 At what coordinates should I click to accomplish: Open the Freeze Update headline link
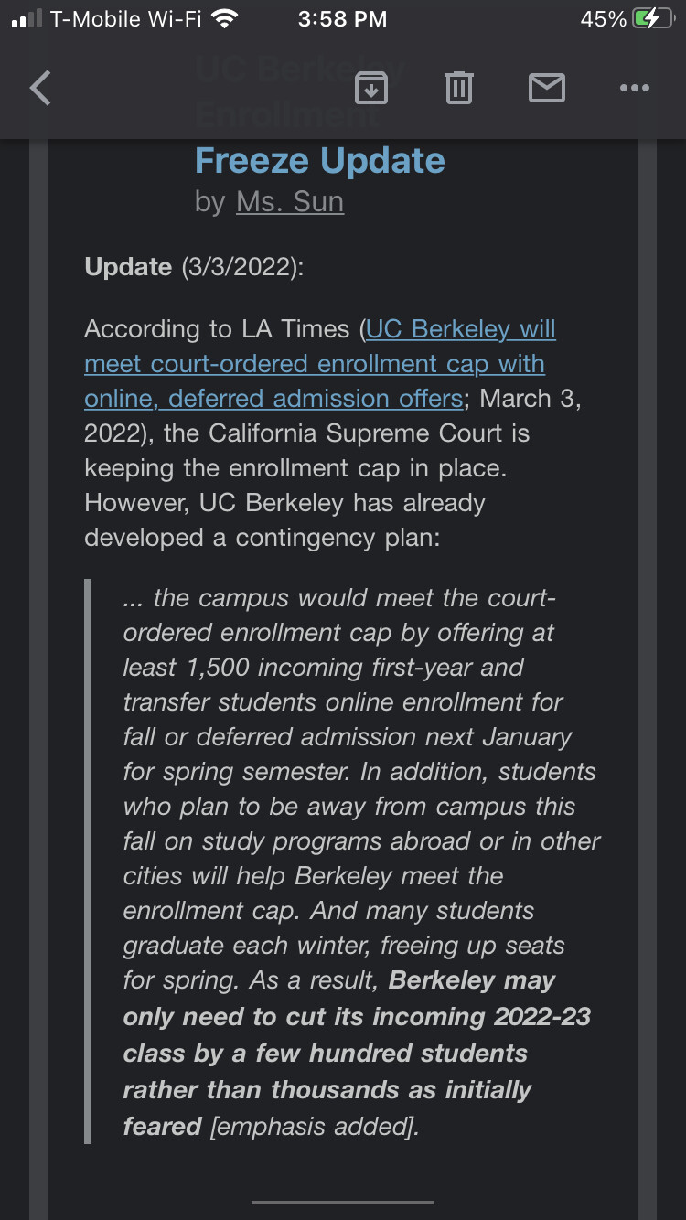click(319, 161)
